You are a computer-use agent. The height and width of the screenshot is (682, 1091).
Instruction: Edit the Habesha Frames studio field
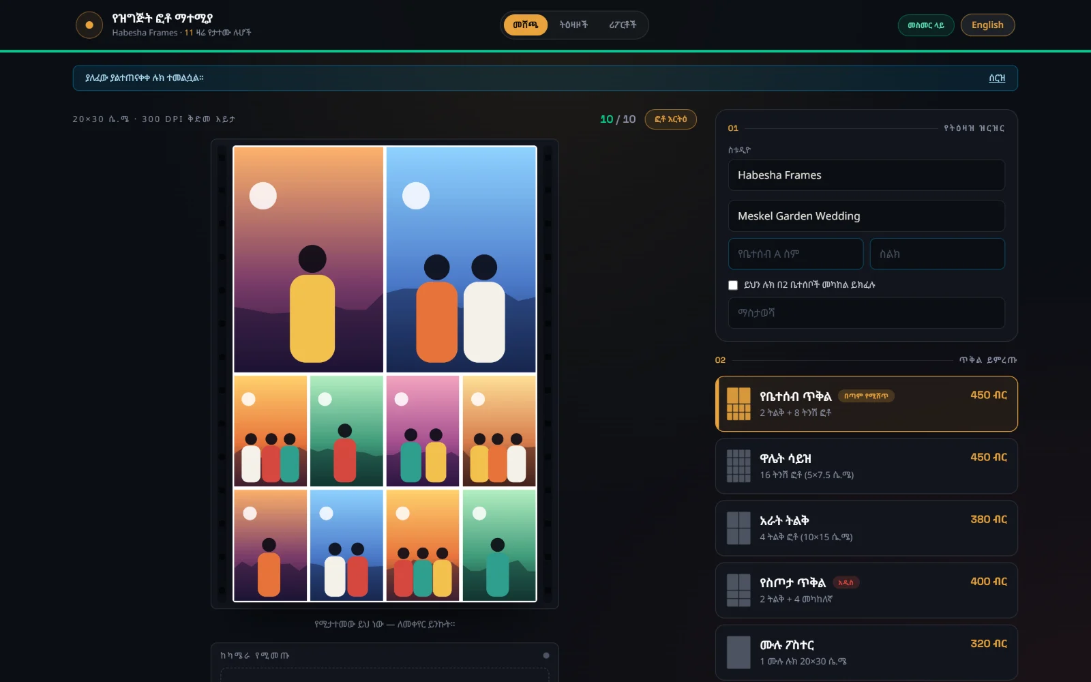click(x=866, y=175)
